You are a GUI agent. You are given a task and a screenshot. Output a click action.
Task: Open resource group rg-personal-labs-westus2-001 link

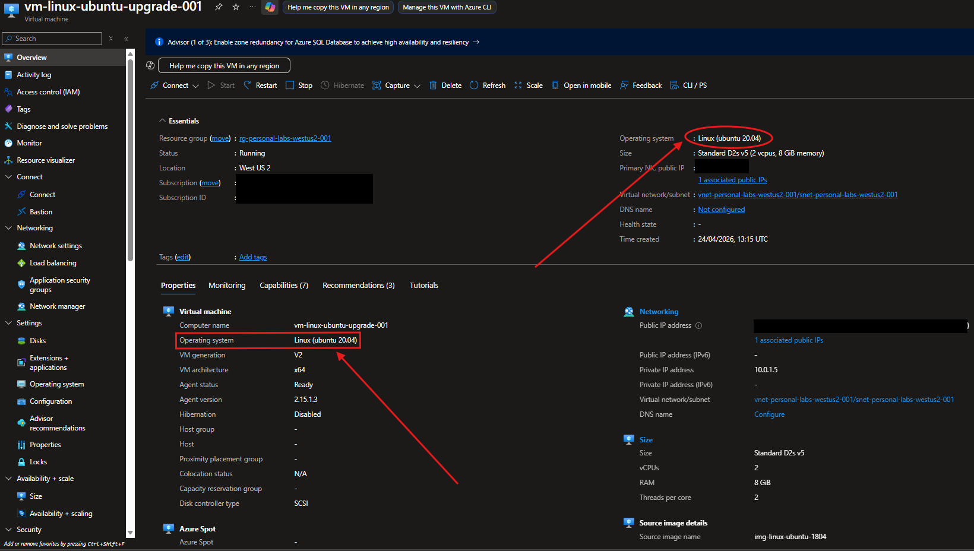(285, 138)
